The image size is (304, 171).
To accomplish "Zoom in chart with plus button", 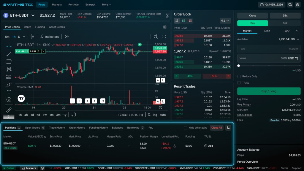I will [x=79, y=101].
